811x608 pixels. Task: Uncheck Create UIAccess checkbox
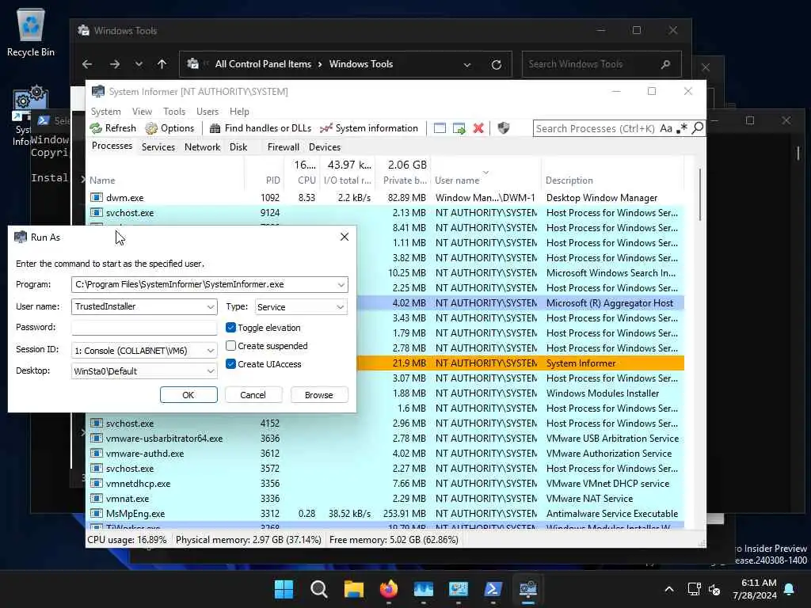pos(230,363)
